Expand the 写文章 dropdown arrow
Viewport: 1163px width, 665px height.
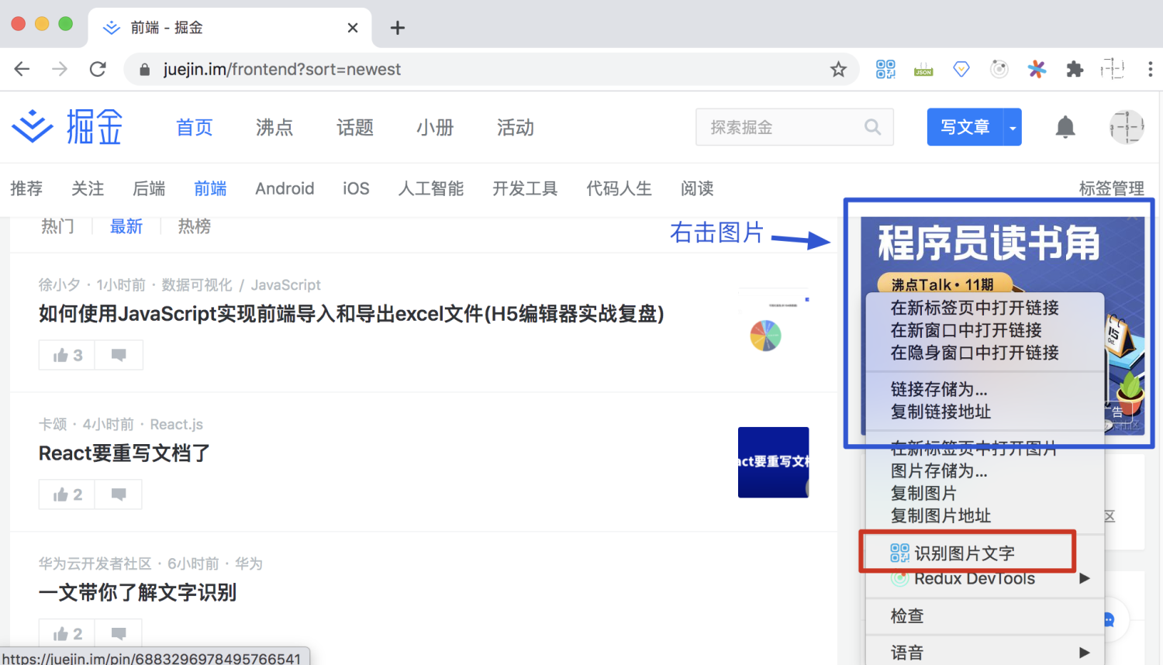(1013, 127)
